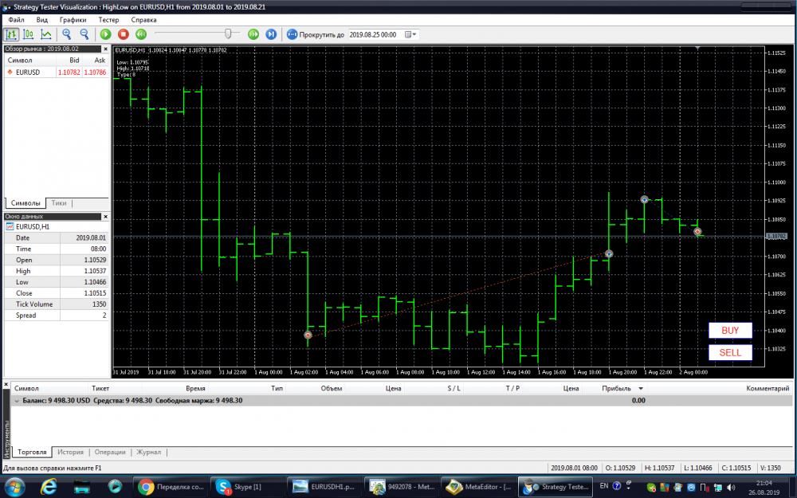Viewport: 797px width, 498px height.
Task: Click the S / L column header
Action: 454,388
